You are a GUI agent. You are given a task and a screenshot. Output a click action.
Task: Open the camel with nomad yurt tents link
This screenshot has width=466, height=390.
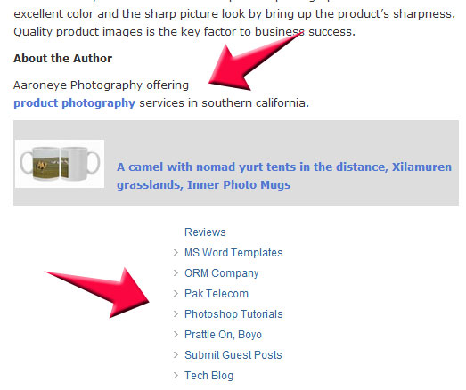click(284, 175)
